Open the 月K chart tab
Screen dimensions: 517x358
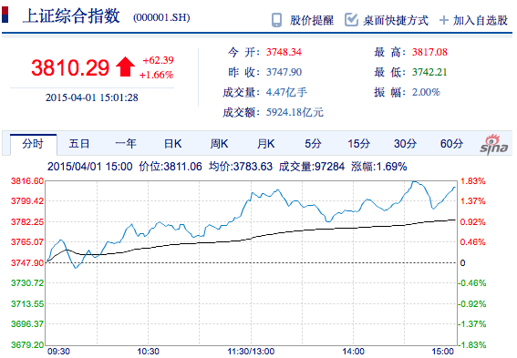(x=265, y=144)
